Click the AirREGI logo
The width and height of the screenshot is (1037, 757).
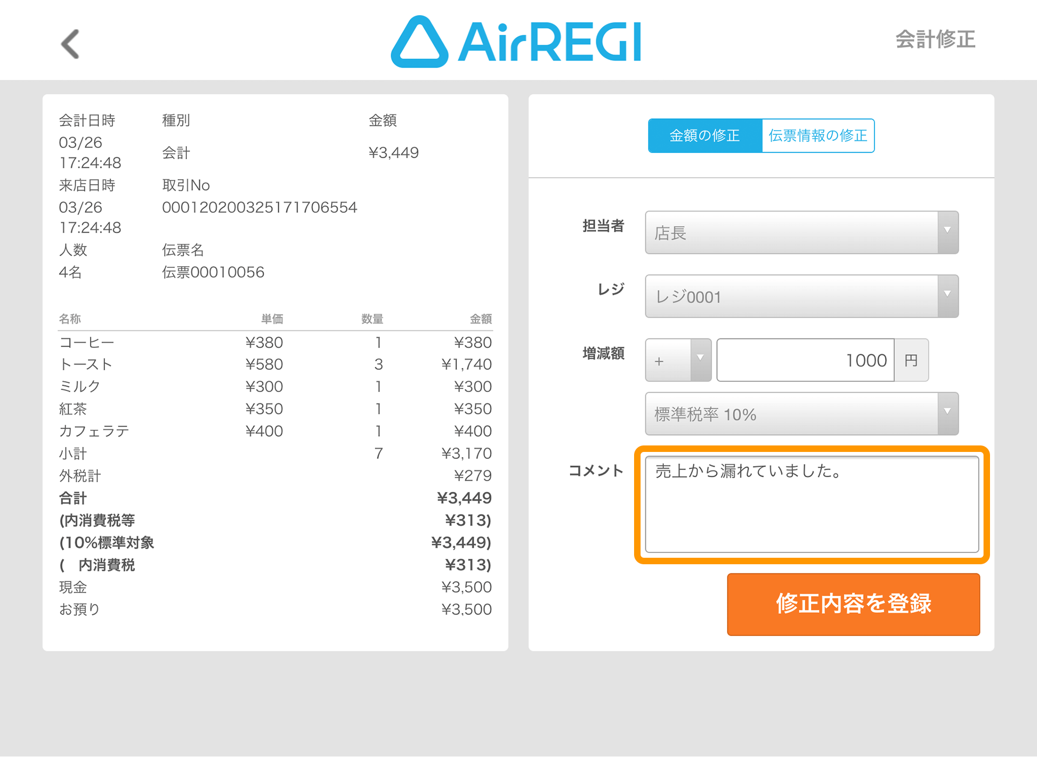click(x=516, y=42)
